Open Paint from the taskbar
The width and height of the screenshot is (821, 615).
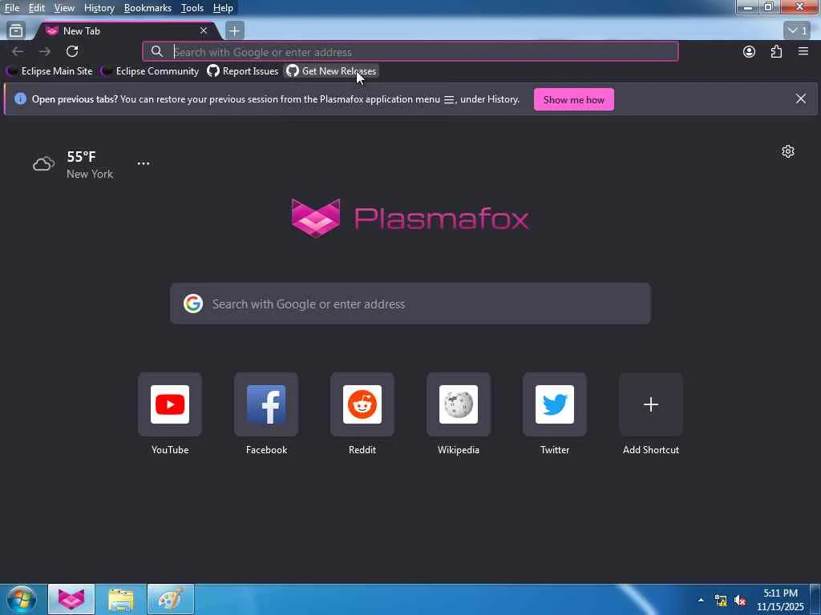(171, 599)
